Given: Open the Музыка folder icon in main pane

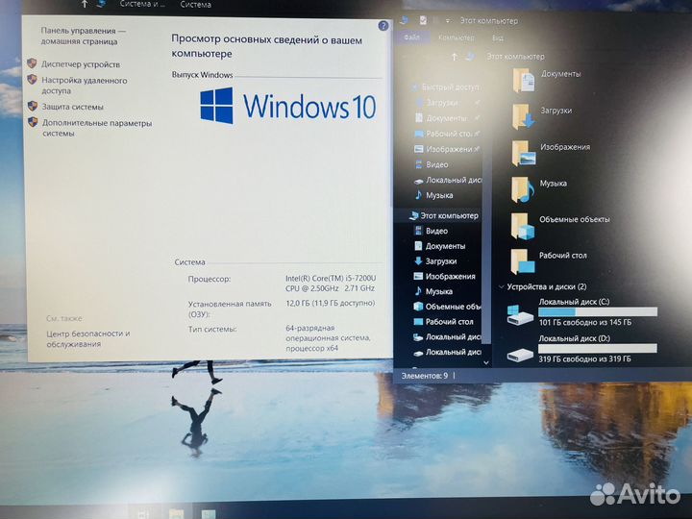Looking at the screenshot, I should pyautogui.click(x=523, y=189).
